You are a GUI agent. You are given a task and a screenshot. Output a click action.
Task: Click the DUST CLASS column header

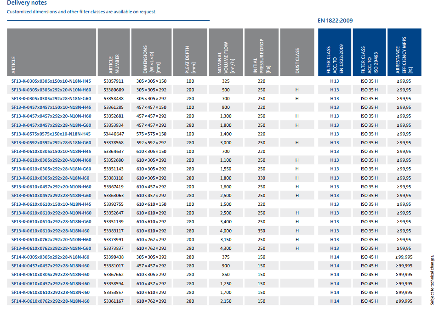297,61
